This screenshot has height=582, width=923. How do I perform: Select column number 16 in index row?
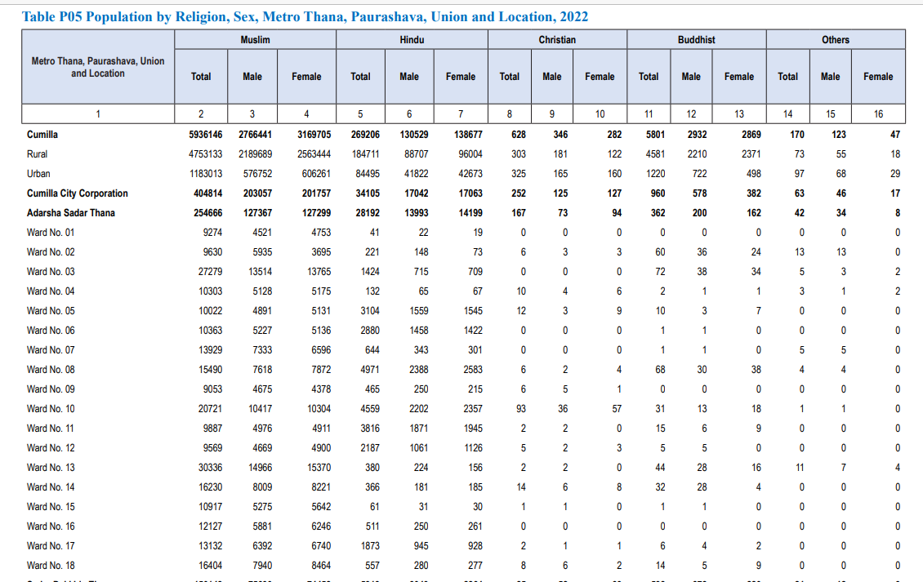(x=878, y=114)
